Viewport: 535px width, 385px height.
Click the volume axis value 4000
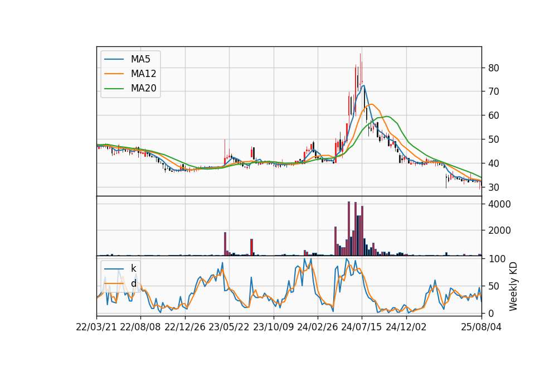point(499,204)
